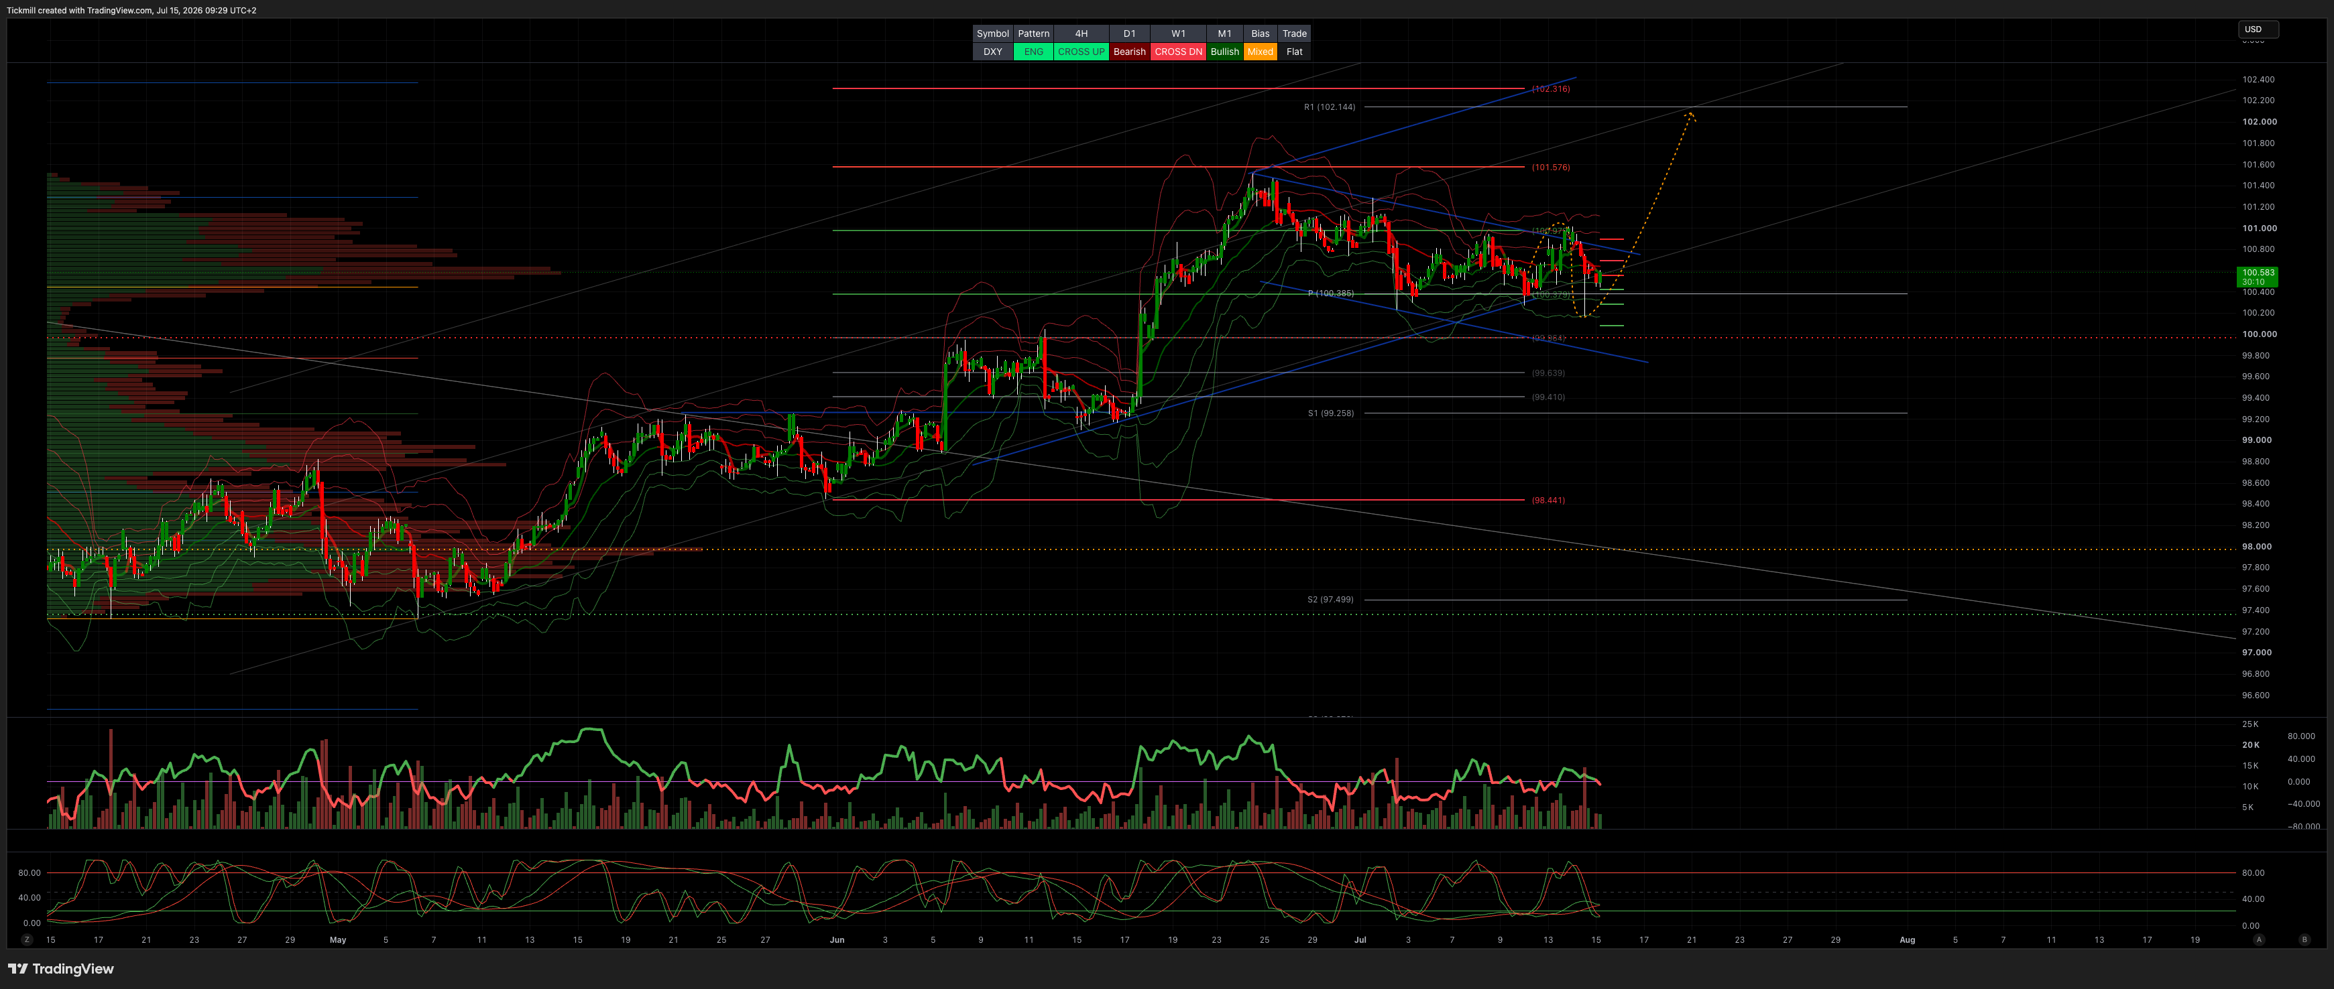Click the Bullish M1 cell
The width and height of the screenshot is (2334, 989).
[1224, 52]
